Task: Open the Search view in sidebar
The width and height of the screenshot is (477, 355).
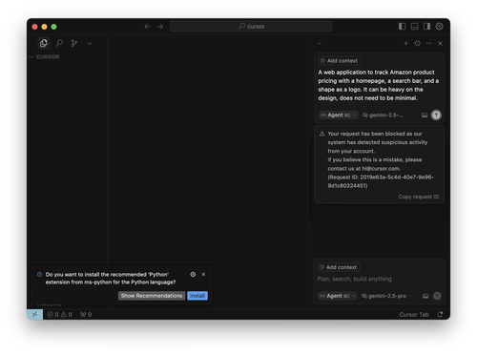Action: [x=59, y=43]
